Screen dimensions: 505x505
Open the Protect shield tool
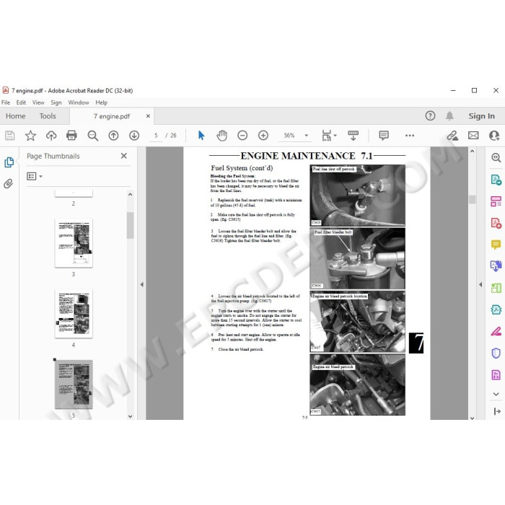click(496, 353)
